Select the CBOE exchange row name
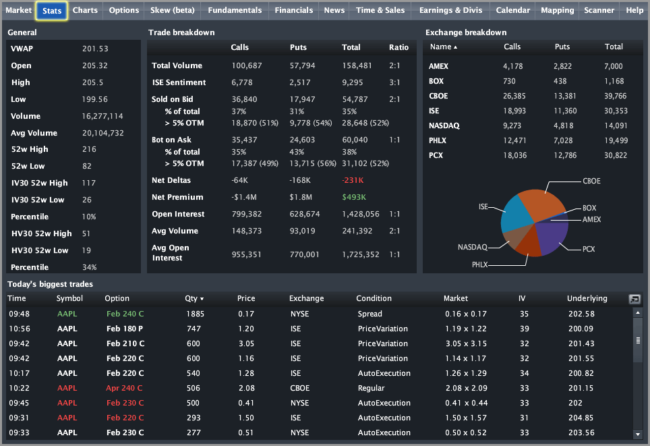Viewport: 650px width, 446px height. point(438,96)
